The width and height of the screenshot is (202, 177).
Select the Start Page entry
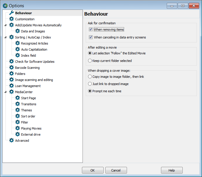(x=29, y=98)
